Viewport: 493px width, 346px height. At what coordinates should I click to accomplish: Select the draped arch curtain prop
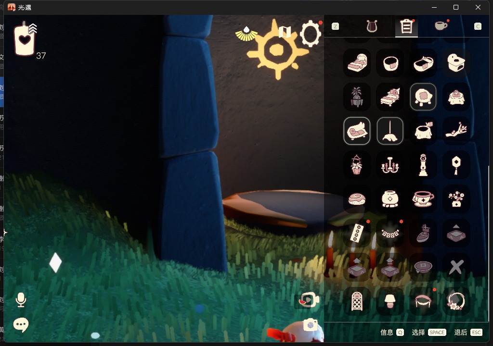click(423, 301)
